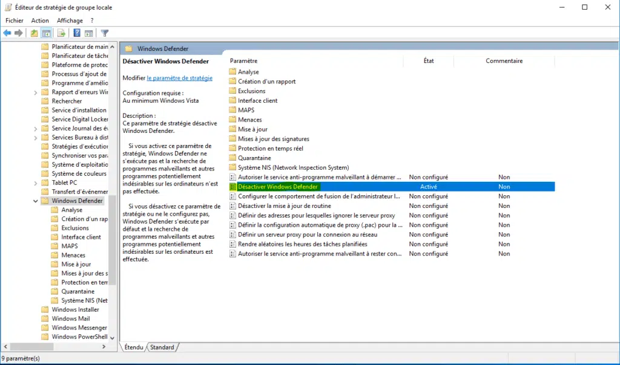Click policy icon of Configurer le comportement de fusion

232,196
